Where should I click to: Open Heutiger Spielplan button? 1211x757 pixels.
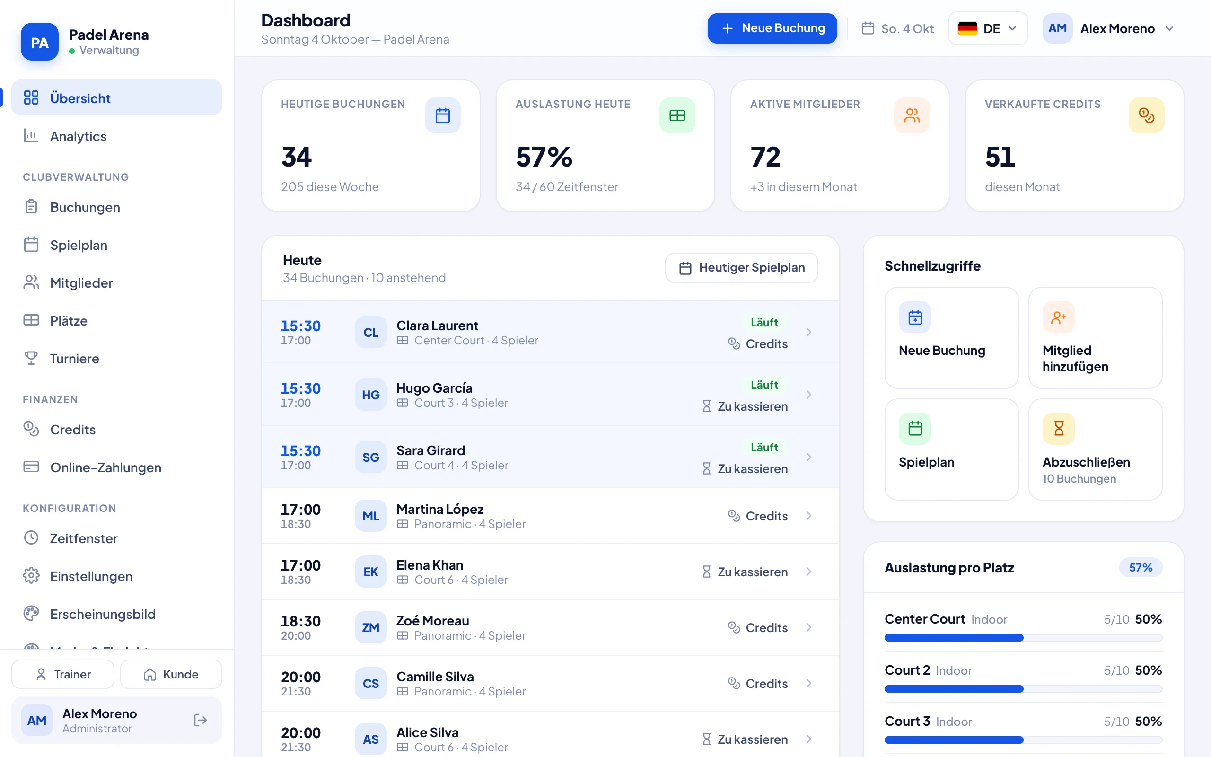point(742,268)
